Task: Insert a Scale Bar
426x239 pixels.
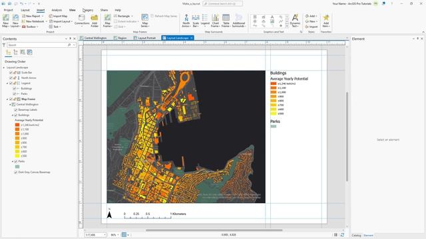Action: [196, 21]
